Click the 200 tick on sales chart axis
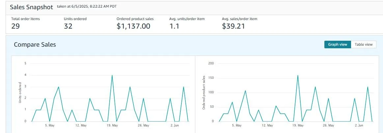Screen dimensions: 383x133 (211, 63)
